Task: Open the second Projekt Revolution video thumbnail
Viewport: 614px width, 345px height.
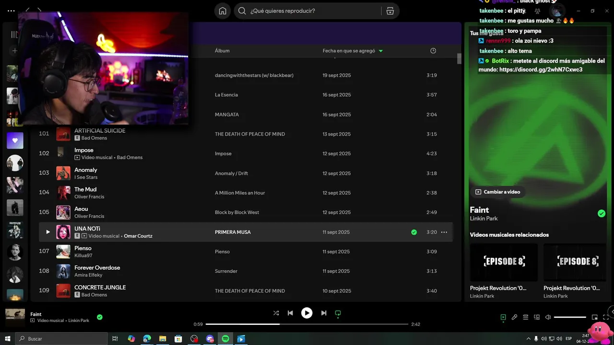Action: (578, 262)
